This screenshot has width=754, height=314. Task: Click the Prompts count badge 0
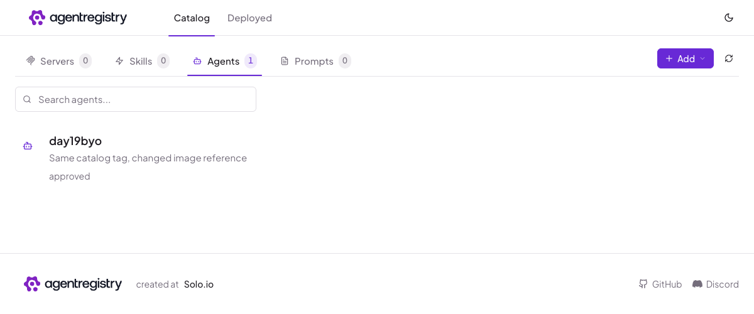345,61
